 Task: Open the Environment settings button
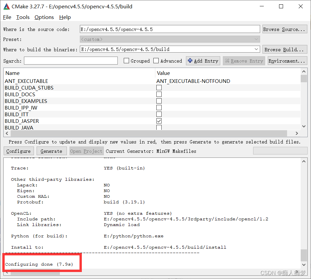pos(287,61)
